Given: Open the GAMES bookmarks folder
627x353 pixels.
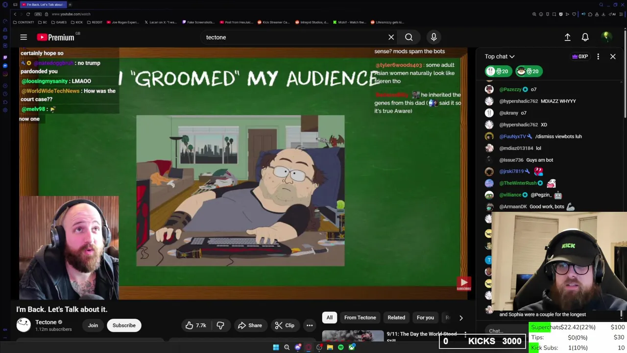Looking at the screenshot, I should point(59,22).
